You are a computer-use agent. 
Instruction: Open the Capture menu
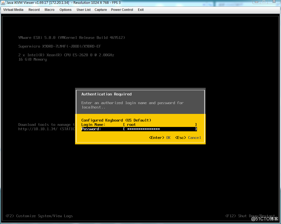click(x=101, y=10)
